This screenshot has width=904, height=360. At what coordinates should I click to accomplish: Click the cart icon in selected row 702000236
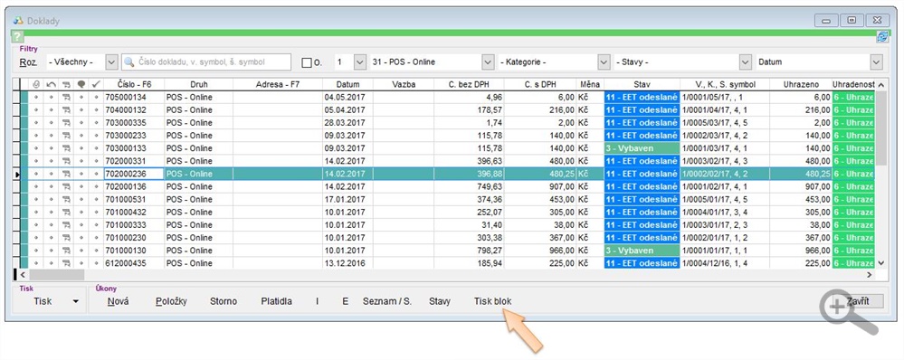point(66,174)
